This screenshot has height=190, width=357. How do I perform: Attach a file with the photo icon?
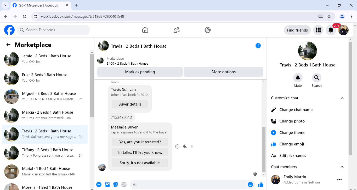click(x=107, y=185)
